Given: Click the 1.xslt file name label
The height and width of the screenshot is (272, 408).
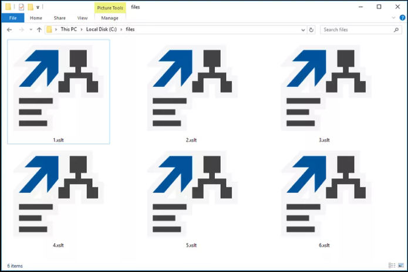Looking at the screenshot, I should point(58,140).
